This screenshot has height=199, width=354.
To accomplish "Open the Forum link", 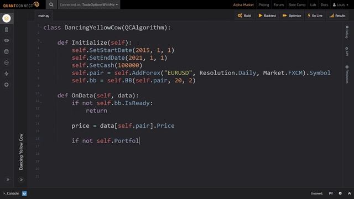I will pos(279,5).
